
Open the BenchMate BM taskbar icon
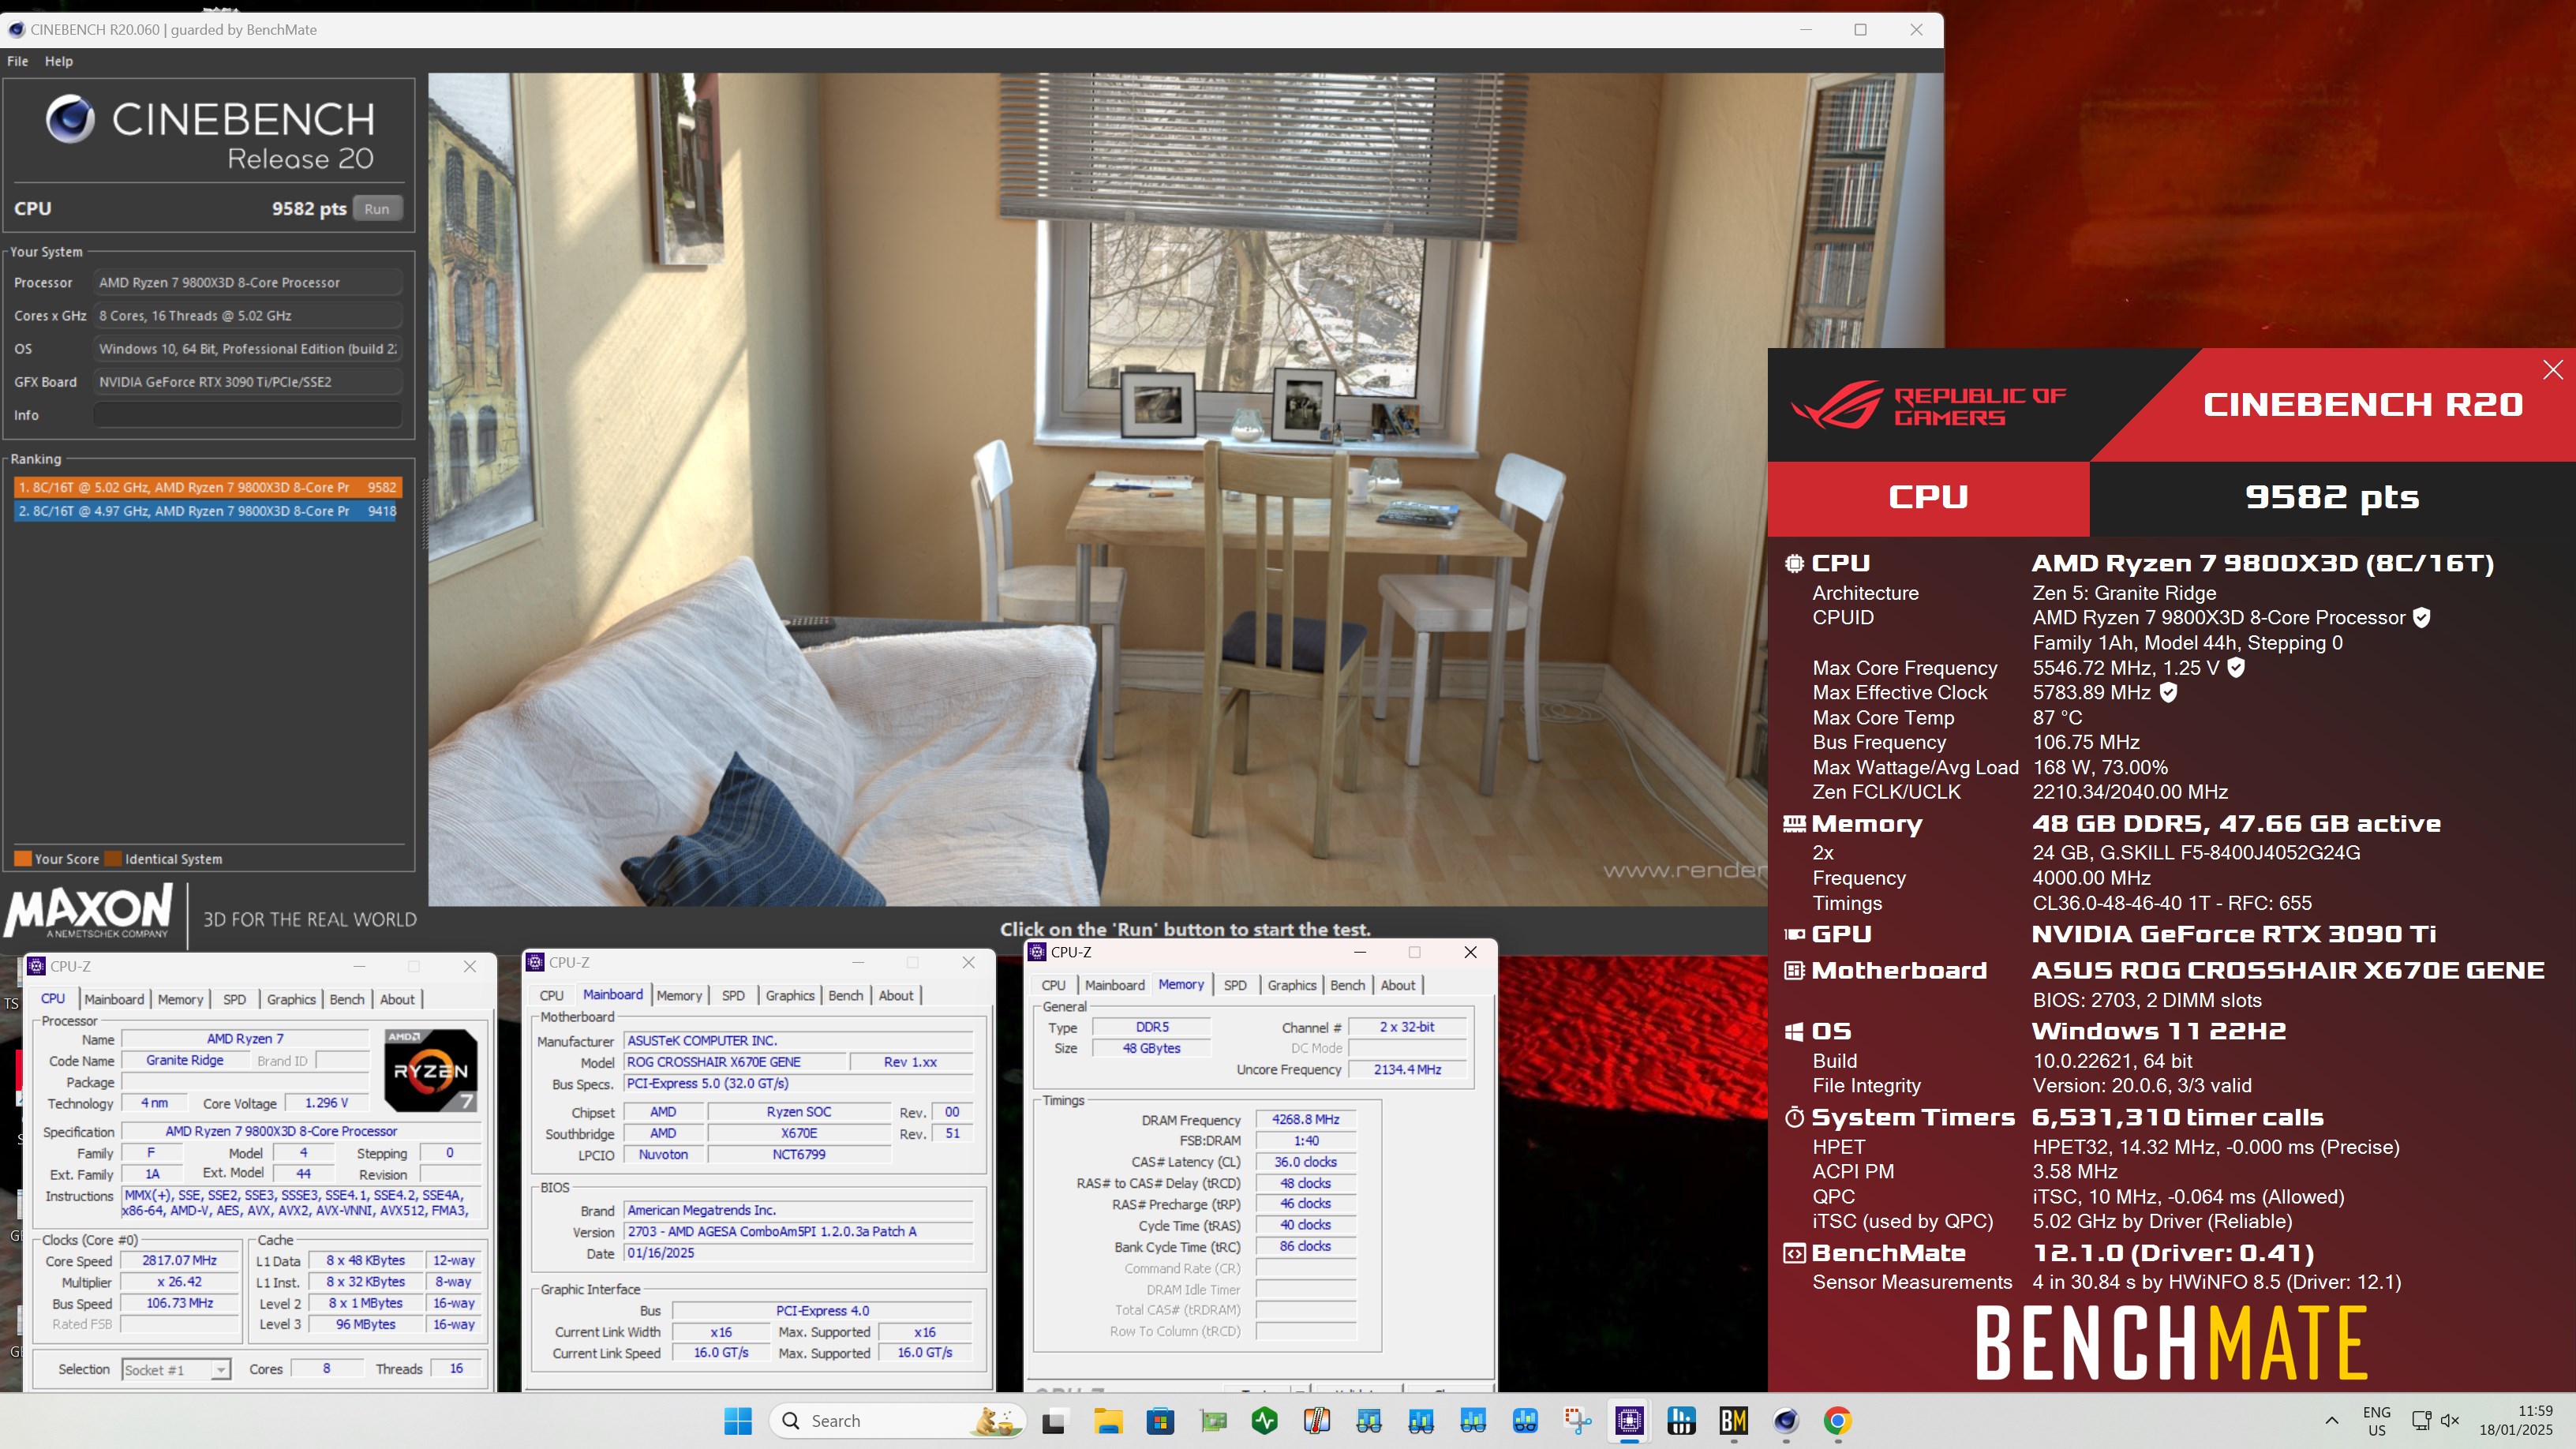point(1734,1421)
